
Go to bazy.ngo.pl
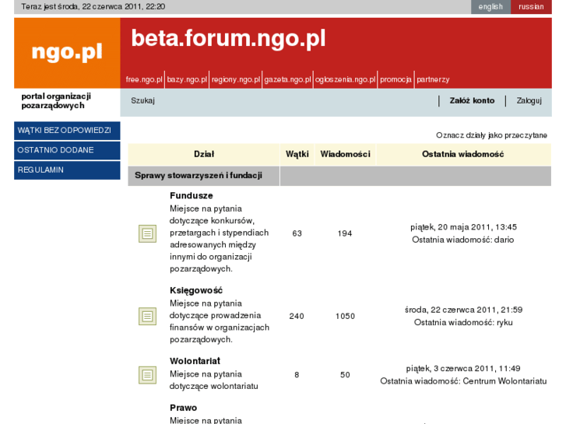[x=187, y=79]
